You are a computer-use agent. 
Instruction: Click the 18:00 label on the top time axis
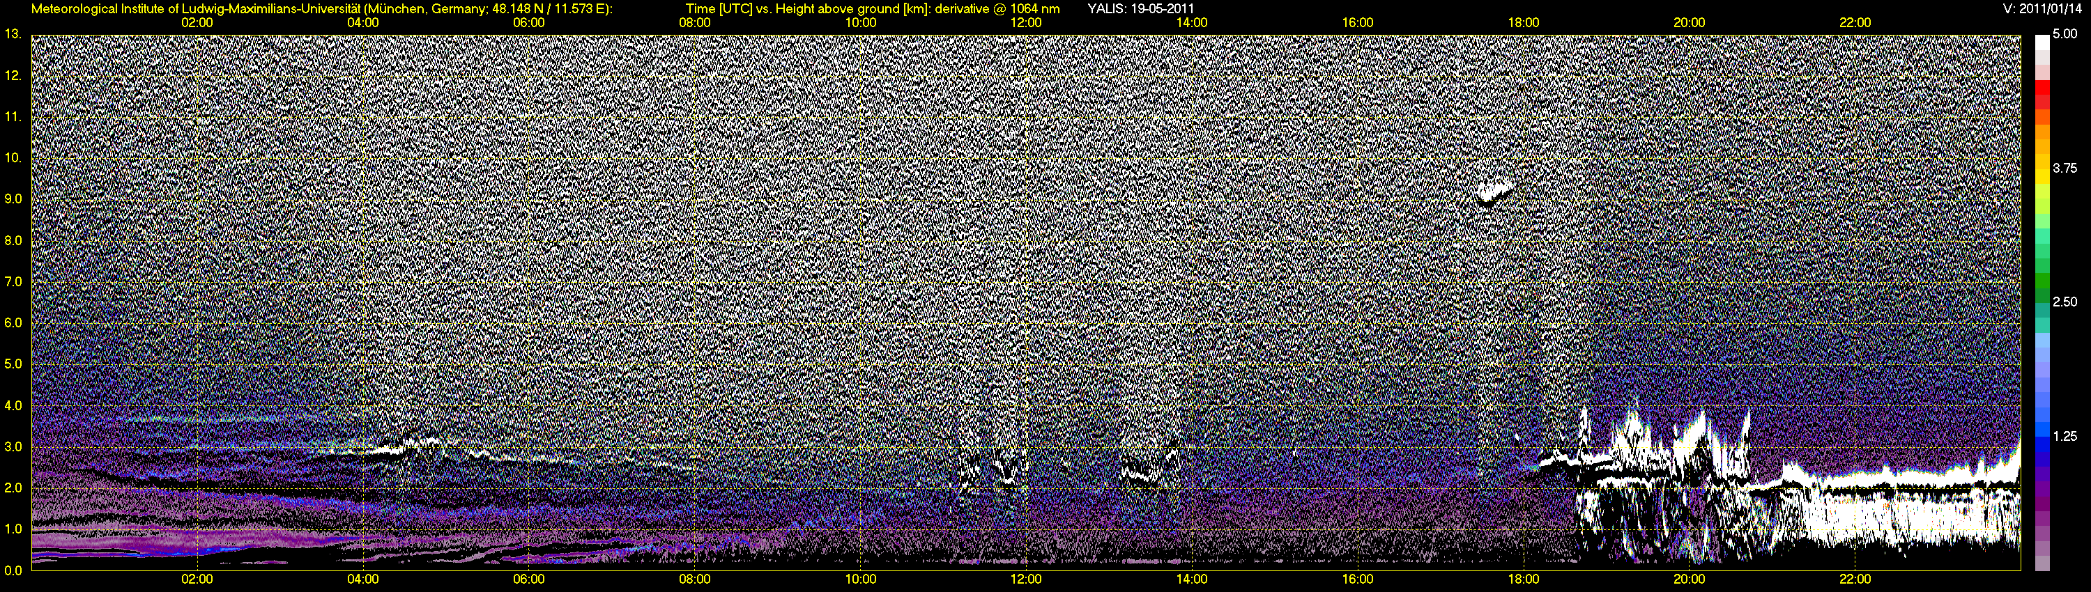click(1524, 23)
